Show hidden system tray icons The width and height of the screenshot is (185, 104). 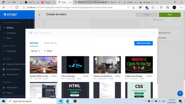[x=145, y=101]
